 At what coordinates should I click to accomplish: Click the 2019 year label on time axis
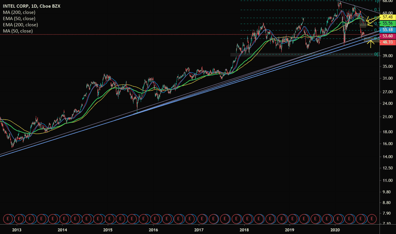point(289,230)
